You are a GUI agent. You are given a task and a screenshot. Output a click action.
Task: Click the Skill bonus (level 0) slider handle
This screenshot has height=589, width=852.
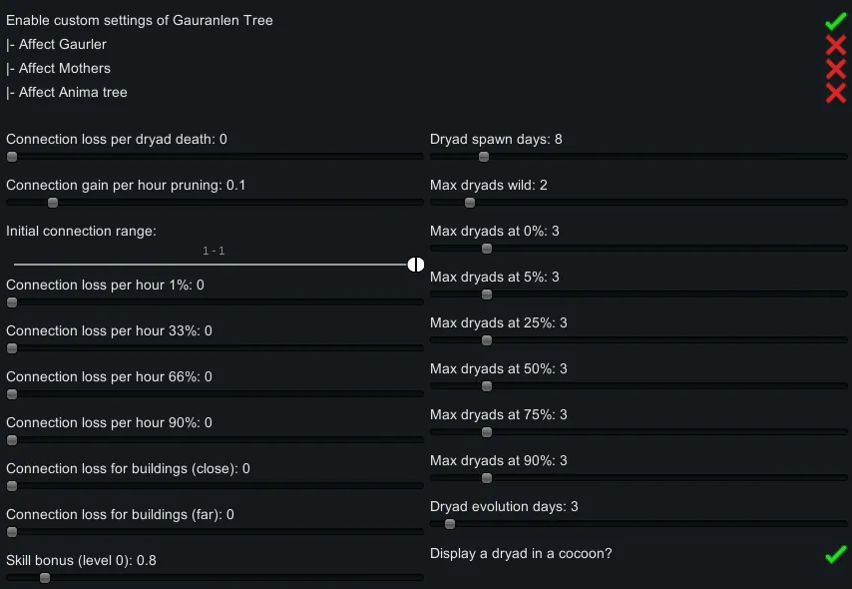click(x=44, y=577)
